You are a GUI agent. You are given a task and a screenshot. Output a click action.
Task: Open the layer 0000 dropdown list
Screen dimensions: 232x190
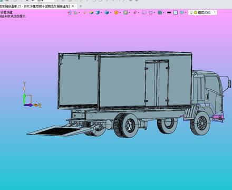pos(215,12)
